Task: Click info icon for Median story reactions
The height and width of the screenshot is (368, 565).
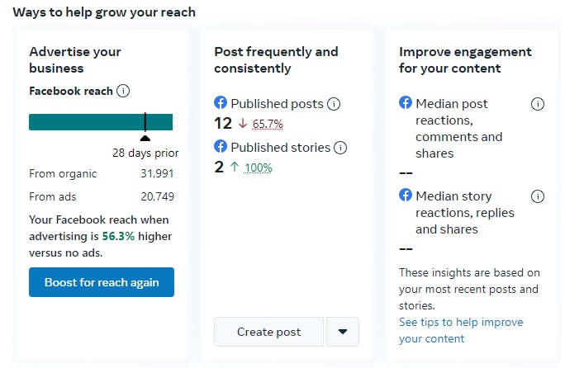Action: (x=538, y=196)
